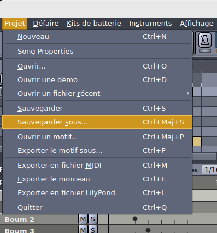This screenshot has height=233, width=217.
Task: Solo the Boum 2 instrument
Action: 93,219
